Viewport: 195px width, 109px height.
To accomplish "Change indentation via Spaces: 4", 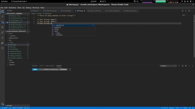I will (172, 108).
